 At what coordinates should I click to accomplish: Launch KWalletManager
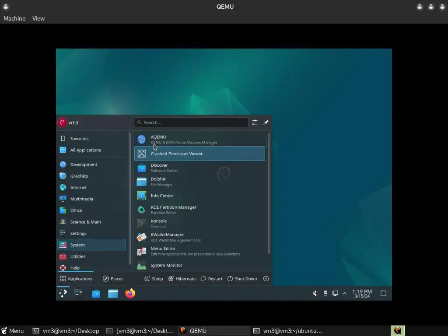[199, 237]
